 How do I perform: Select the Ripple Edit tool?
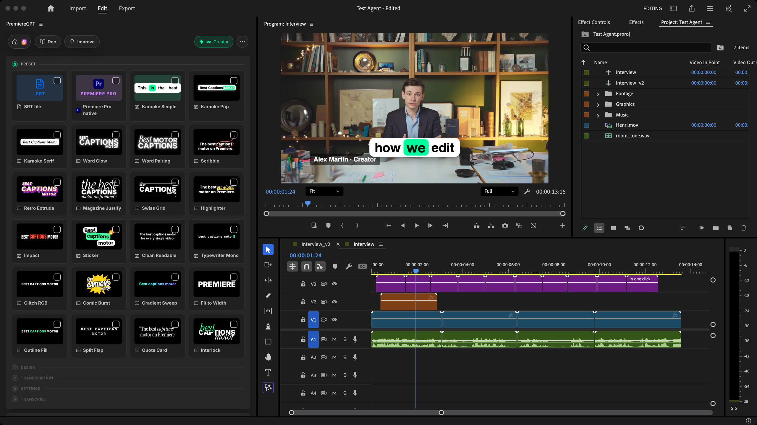[x=268, y=280]
